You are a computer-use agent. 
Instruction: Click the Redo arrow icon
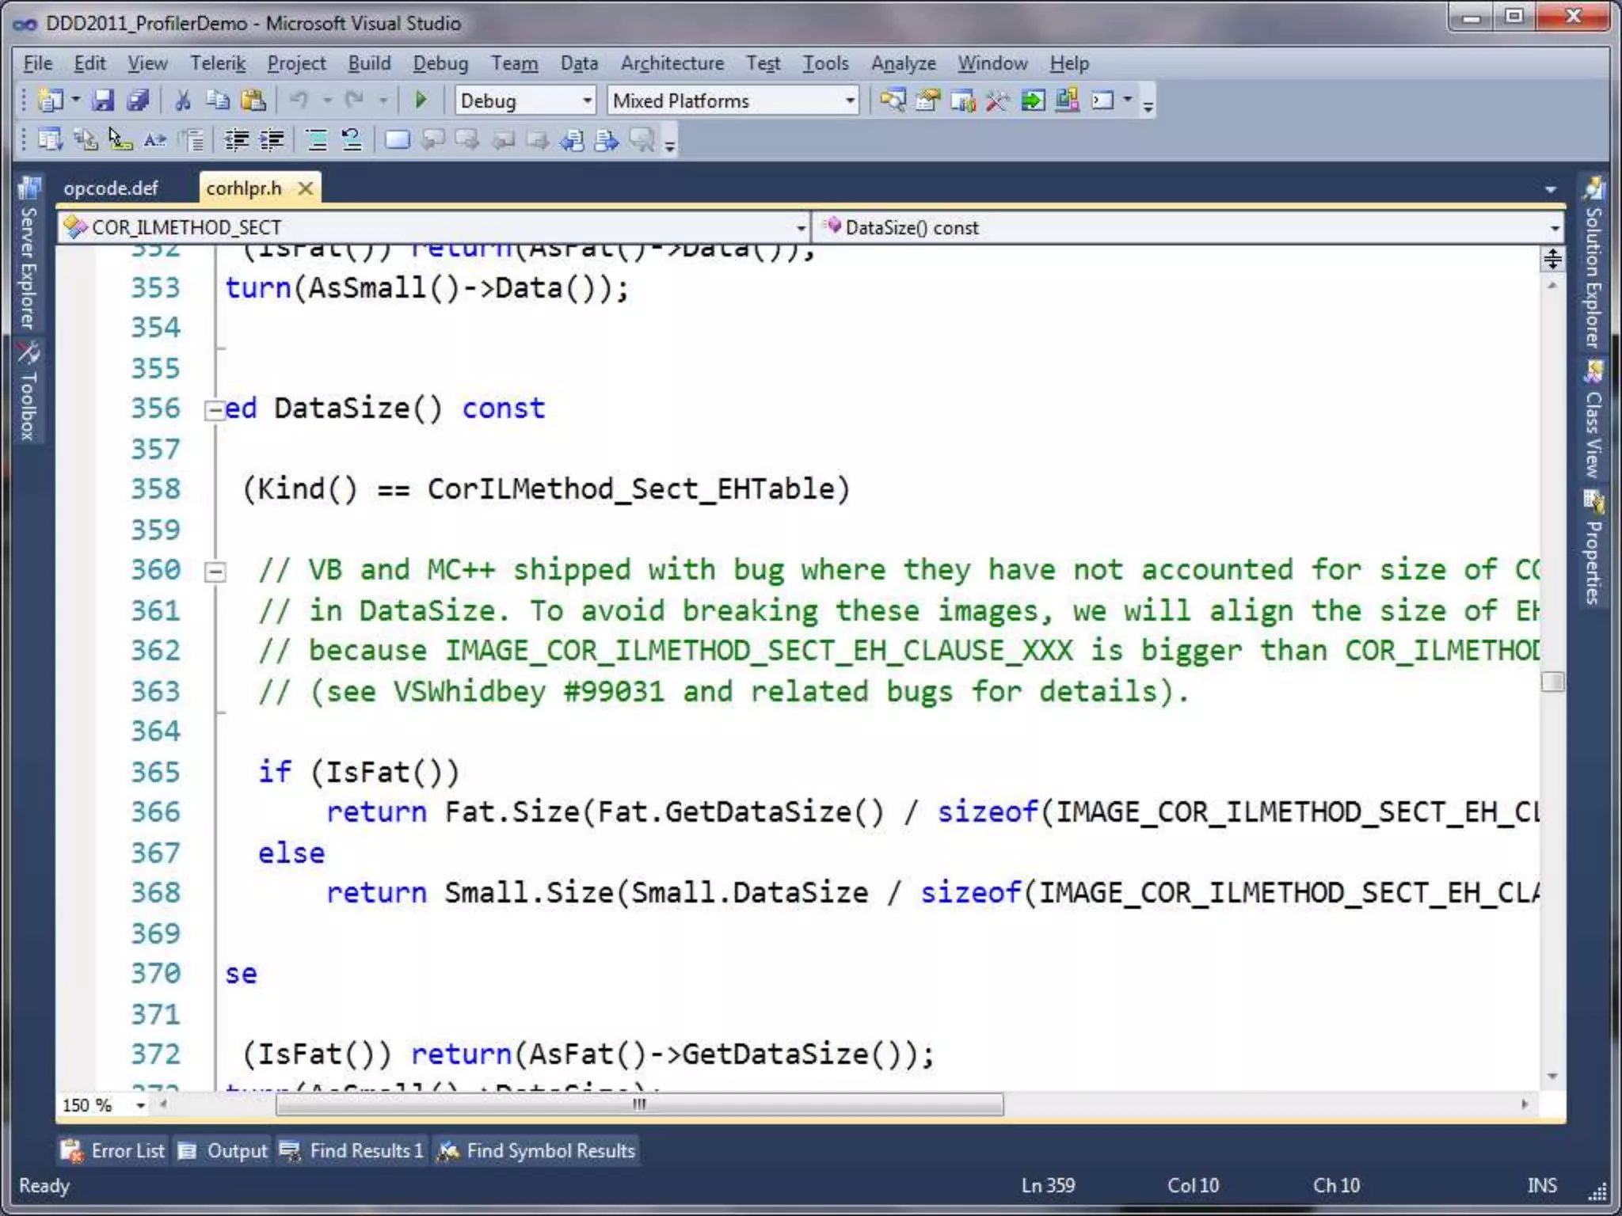point(355,101)
